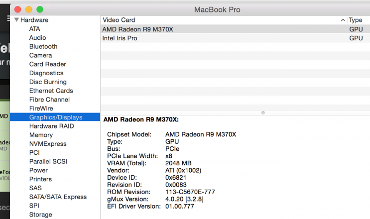
Task: Select the Intel Iris Pro row
Action: 235,38
